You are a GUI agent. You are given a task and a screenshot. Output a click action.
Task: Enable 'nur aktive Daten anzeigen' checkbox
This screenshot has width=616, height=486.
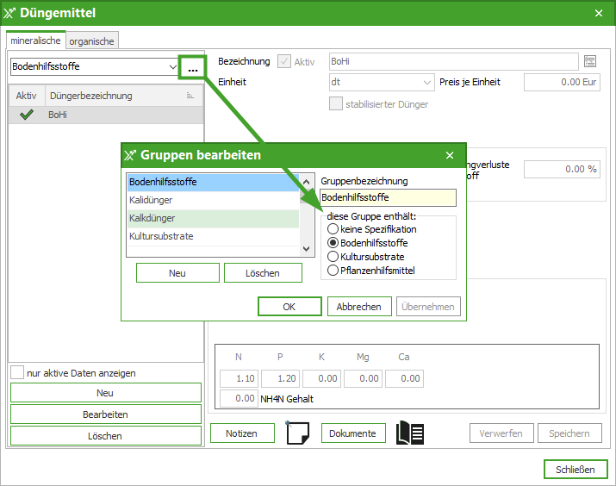pyautogui.click(x=17, y=373)
